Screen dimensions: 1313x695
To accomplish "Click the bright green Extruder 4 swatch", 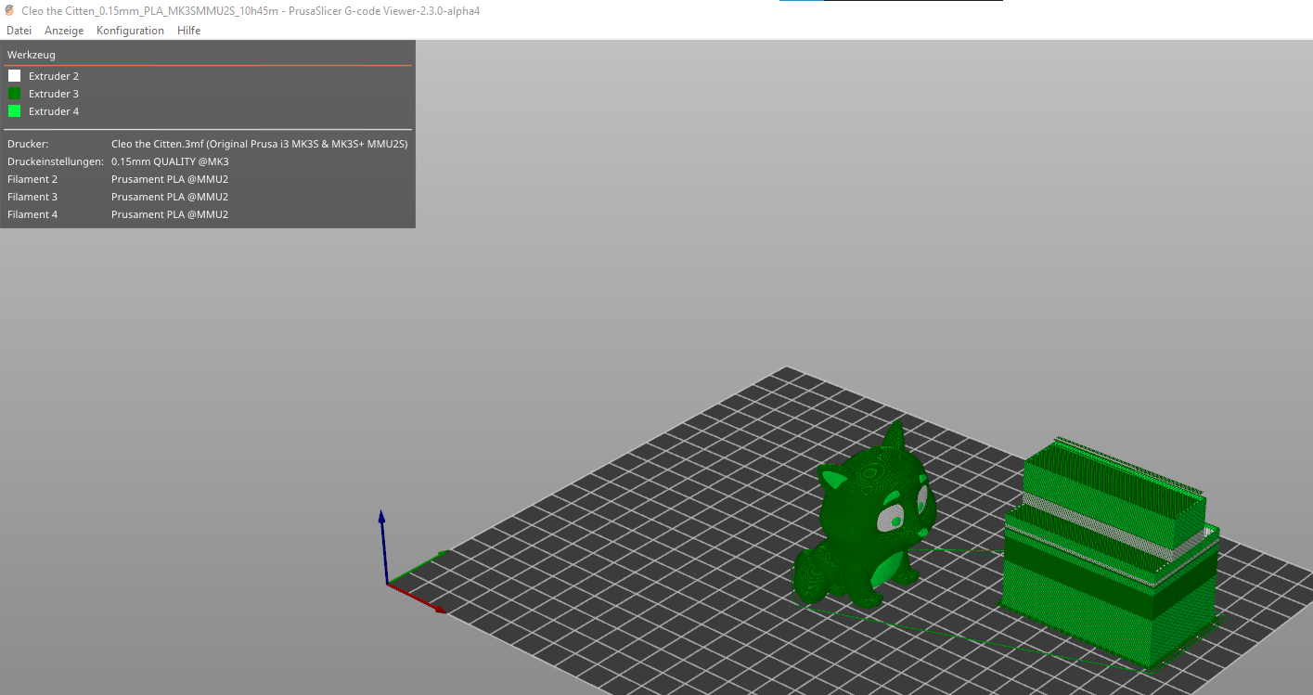I will (x=14, y=111).
